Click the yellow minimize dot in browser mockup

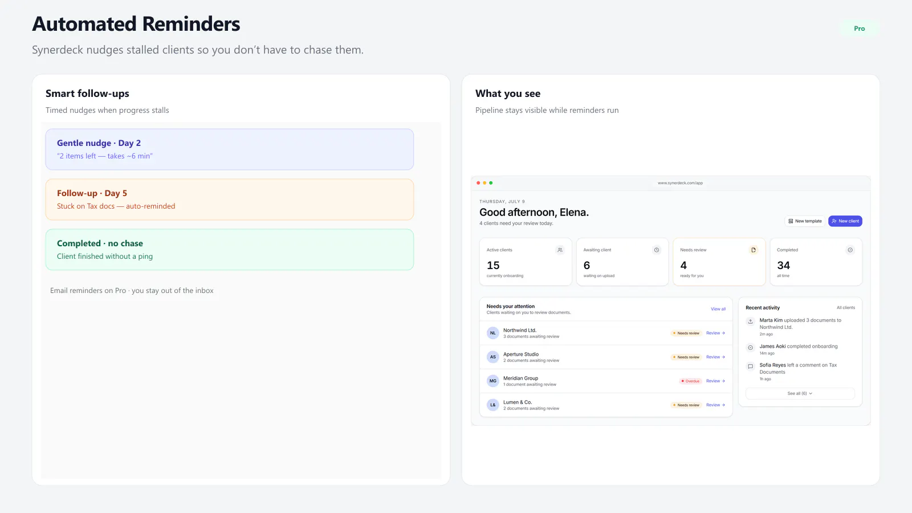tap(484, 183)
